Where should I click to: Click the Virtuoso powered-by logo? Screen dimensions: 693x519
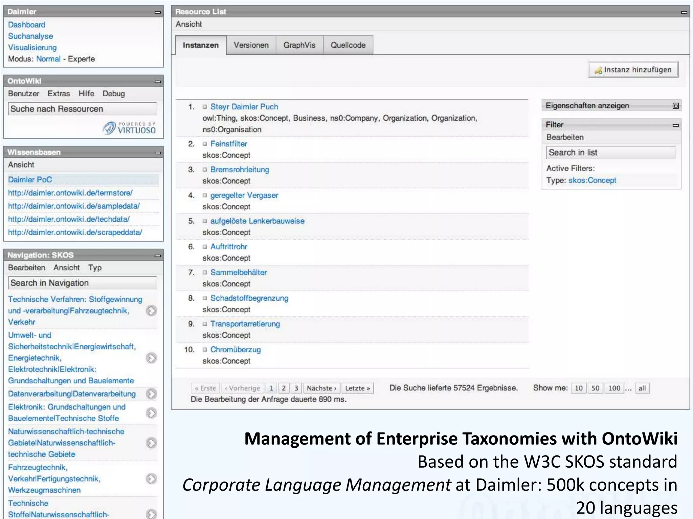click(129, 128)
